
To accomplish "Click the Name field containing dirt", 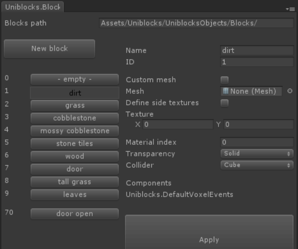I will (257, 51).
